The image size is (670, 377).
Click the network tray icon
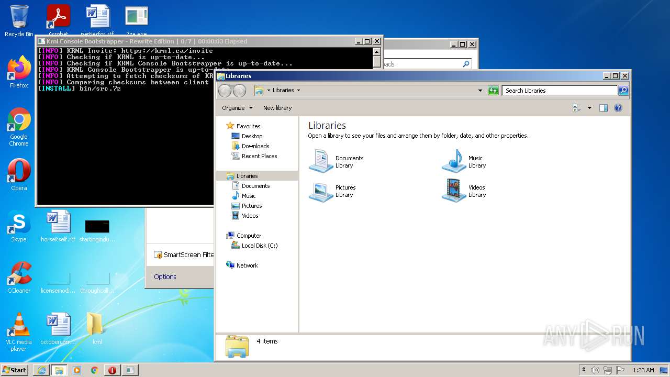pos(608,370)
